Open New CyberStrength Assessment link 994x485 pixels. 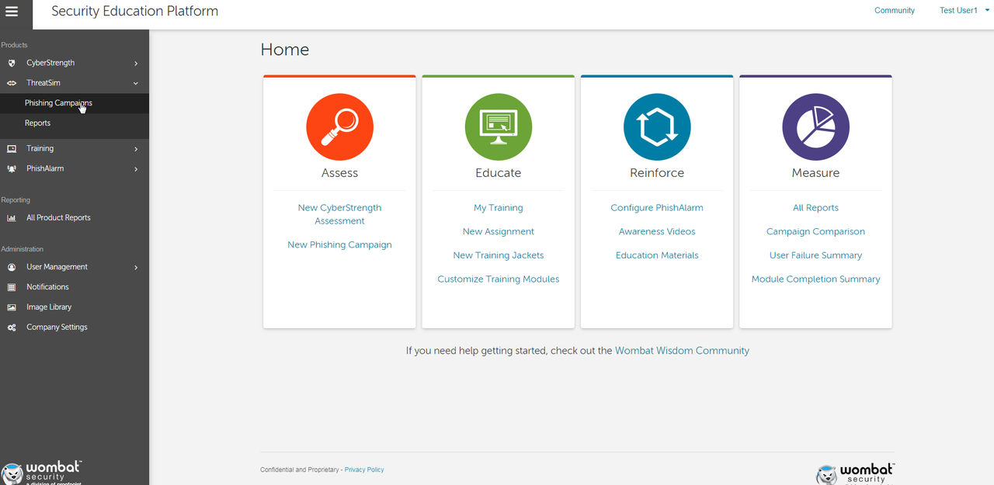(x=339, y=214)
